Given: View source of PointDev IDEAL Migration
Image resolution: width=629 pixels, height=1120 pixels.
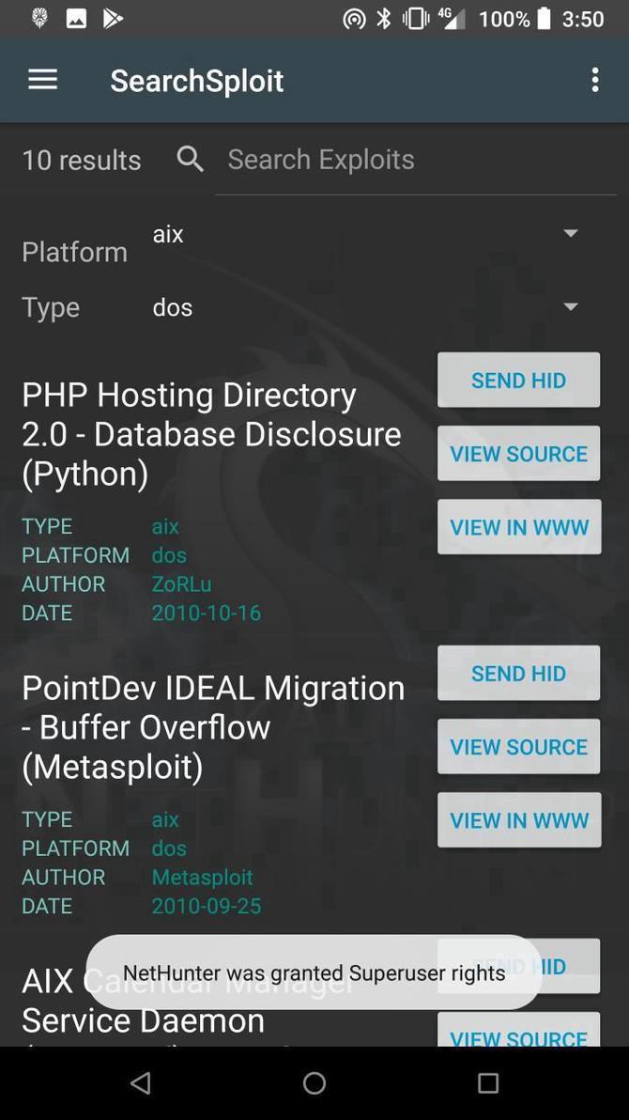Looking at the screenshot, I should pos(517,746).
